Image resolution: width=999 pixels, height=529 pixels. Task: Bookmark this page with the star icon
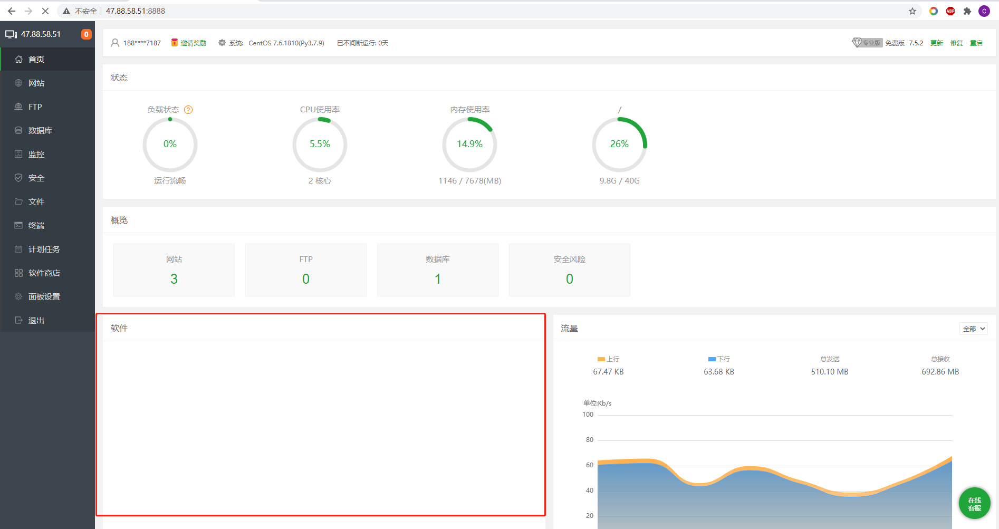click(912, 11)
